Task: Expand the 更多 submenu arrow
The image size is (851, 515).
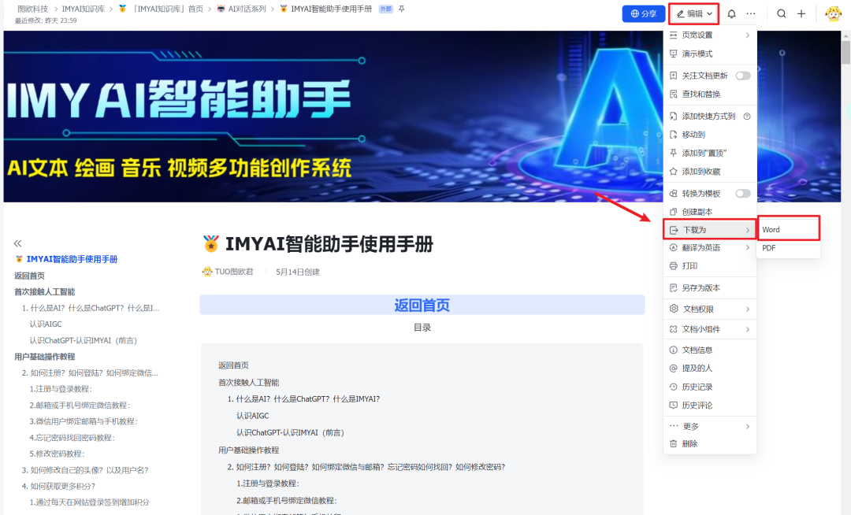Action: (x=747, y=426)
